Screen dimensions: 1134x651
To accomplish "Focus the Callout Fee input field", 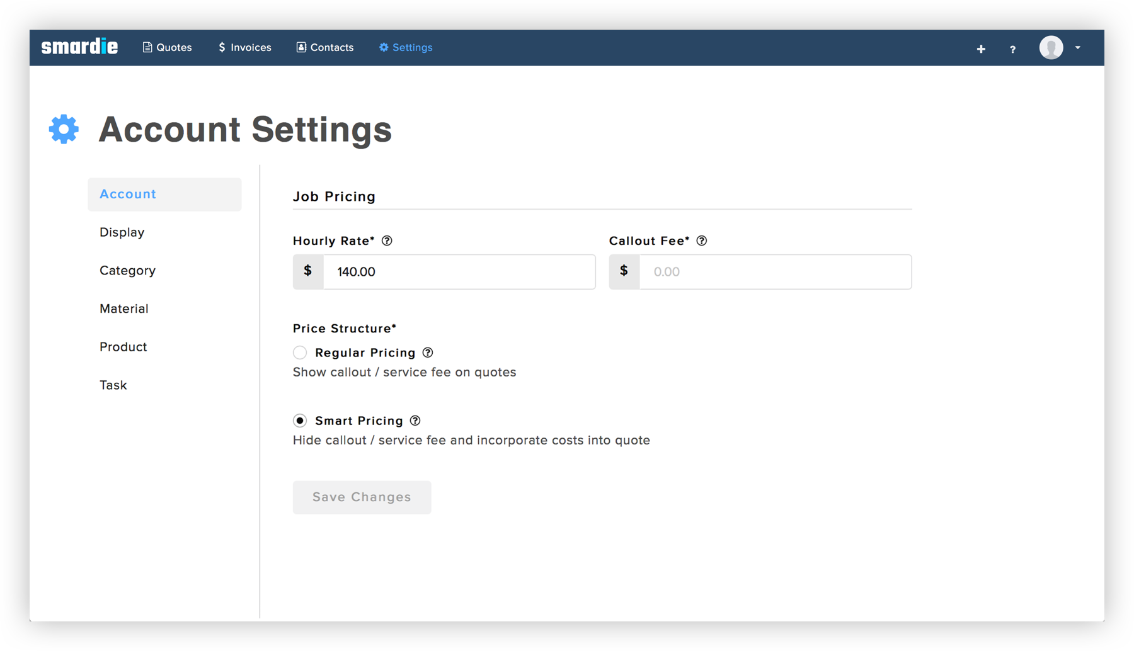I will click(x=775, y=272).
